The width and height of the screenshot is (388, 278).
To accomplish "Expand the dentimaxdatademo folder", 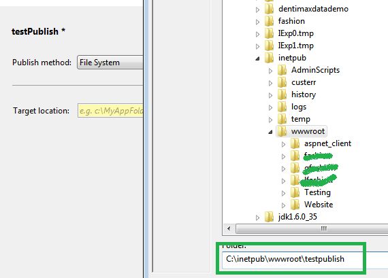I will tap(257, 10).
